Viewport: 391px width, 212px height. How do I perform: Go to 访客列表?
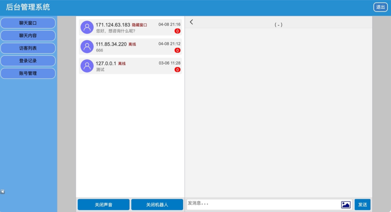[x=28, y=48]
